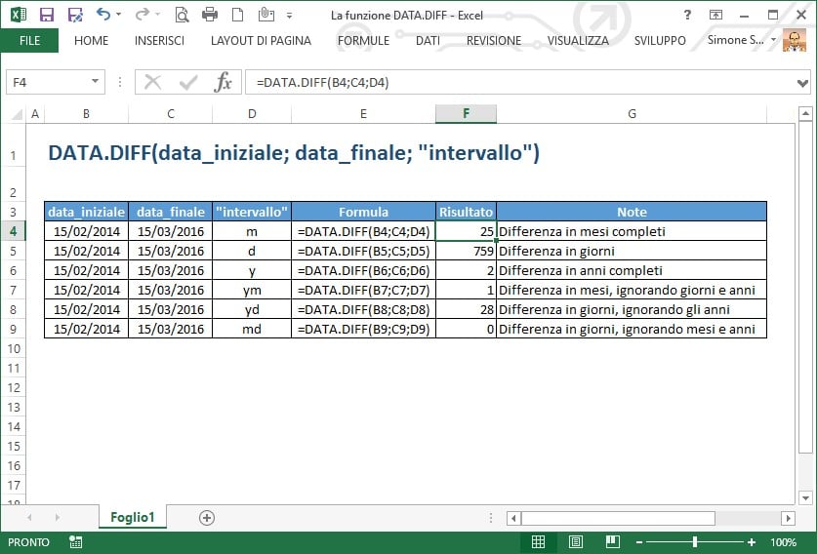The image size is (817, 554).
Task: Switch to Normal view
Action: 538,542
